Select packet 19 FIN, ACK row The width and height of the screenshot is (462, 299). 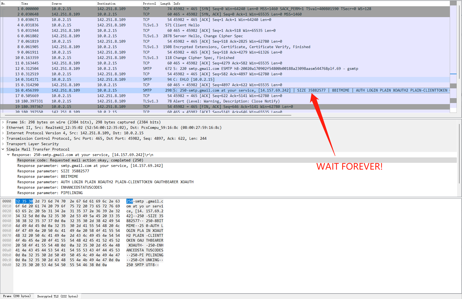click(225, 107)
